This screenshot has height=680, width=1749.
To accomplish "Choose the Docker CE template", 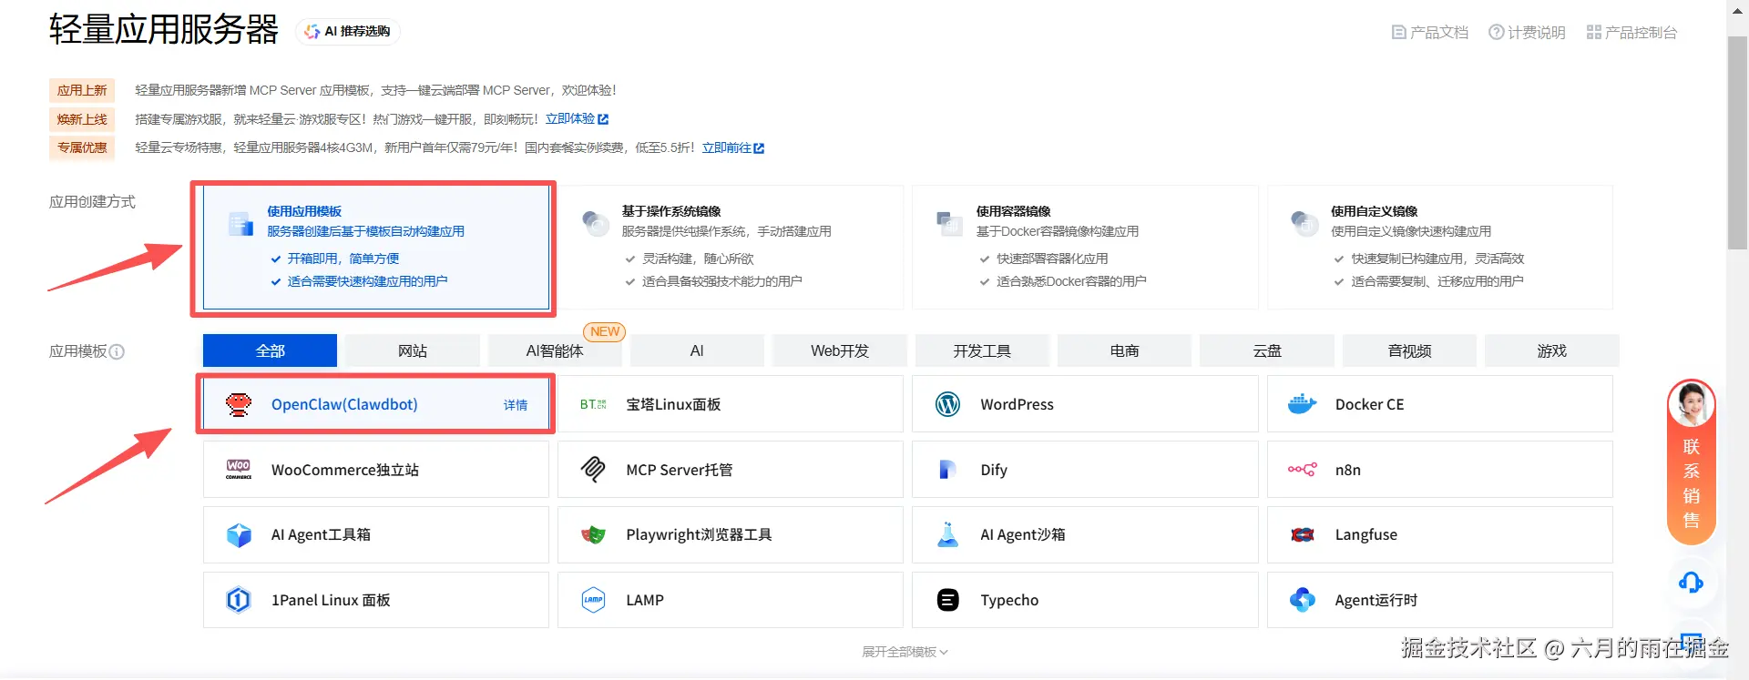I will click(1440, 404).
